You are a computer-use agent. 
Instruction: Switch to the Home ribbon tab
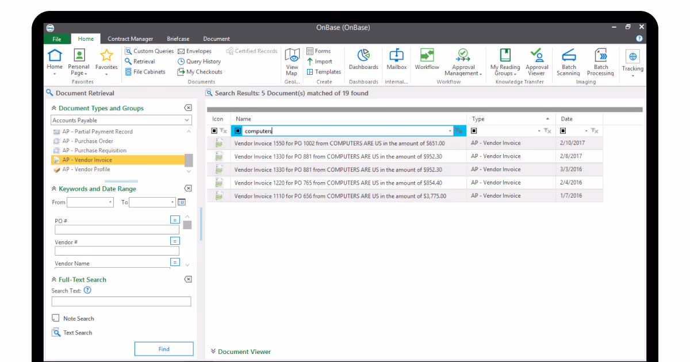point(86,39)
